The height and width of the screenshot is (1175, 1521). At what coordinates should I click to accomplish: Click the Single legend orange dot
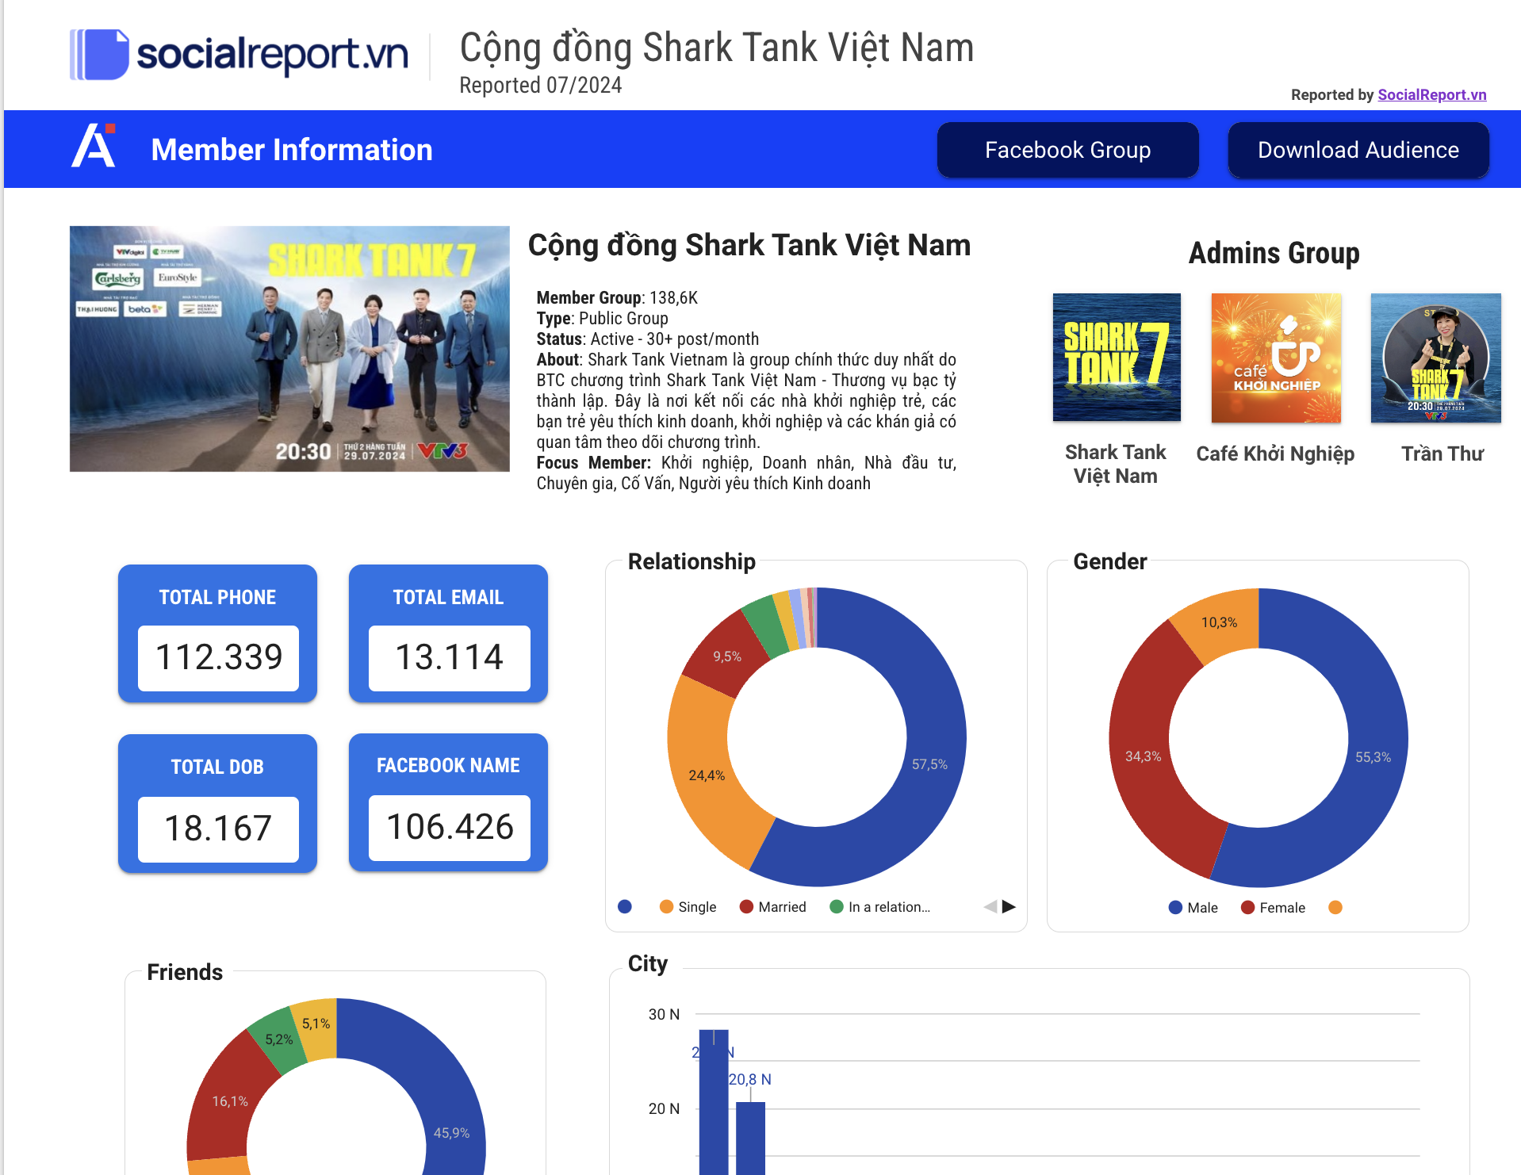666,906
